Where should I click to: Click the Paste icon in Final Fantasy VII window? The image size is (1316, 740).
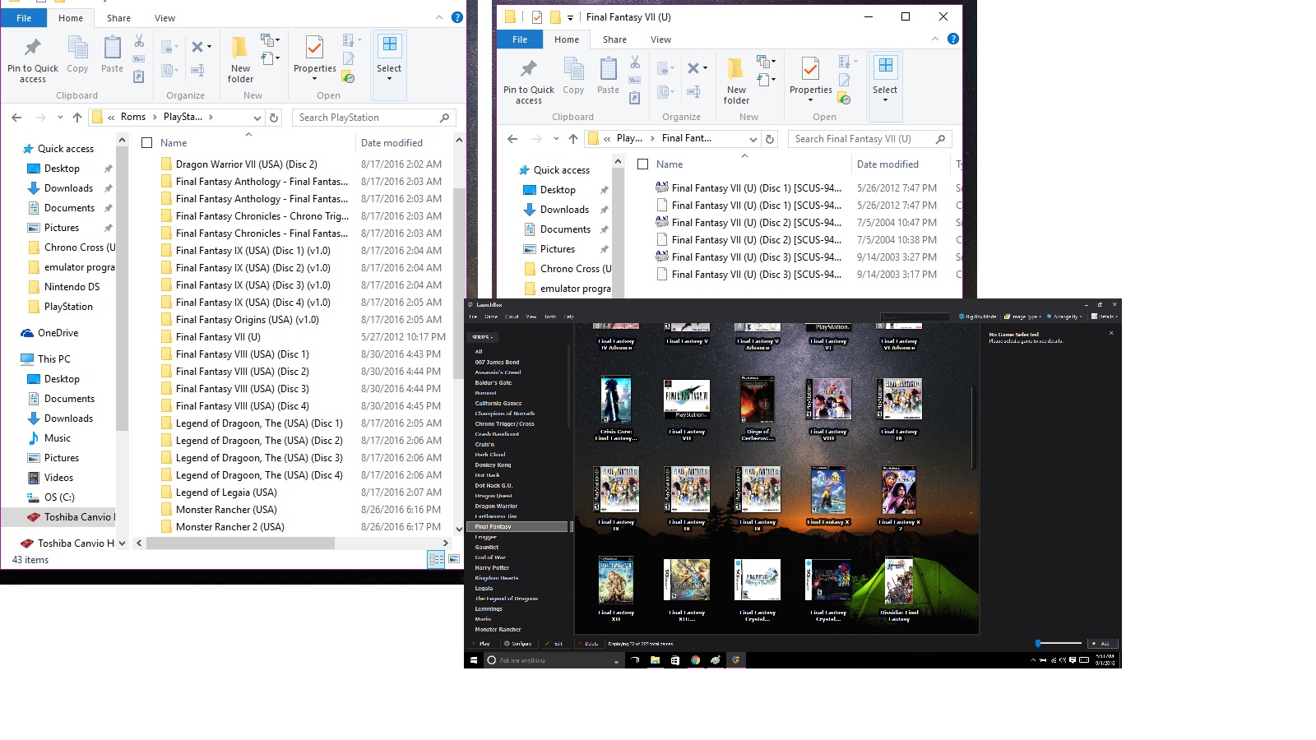(x=609, y=76)
